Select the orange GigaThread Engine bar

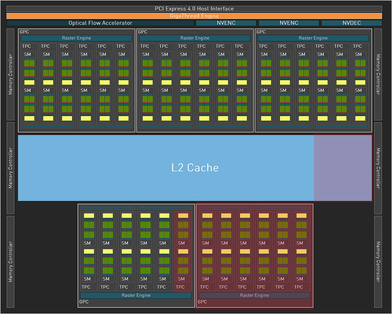[194, 16]
